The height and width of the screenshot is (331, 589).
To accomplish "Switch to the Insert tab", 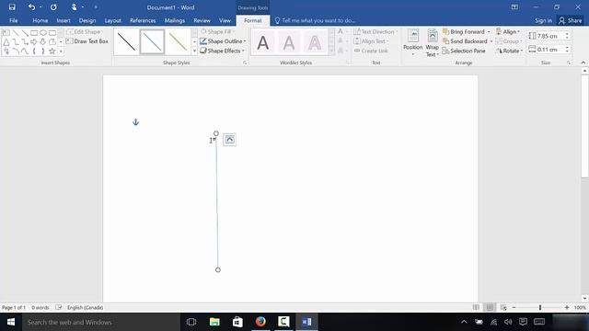I will pos(64,20).
